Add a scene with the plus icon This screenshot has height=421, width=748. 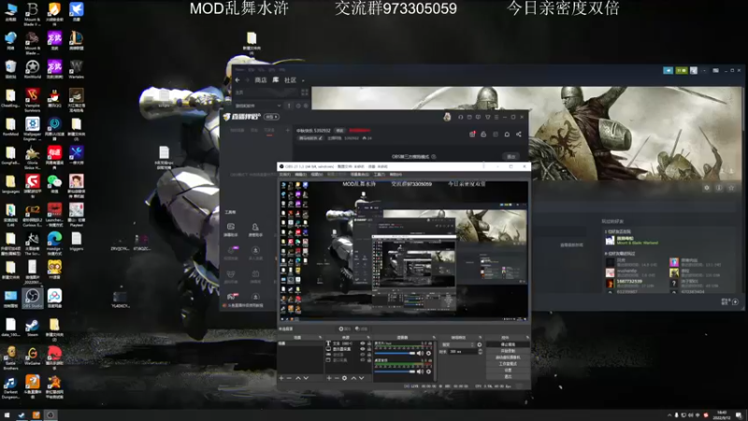point(281,378)
